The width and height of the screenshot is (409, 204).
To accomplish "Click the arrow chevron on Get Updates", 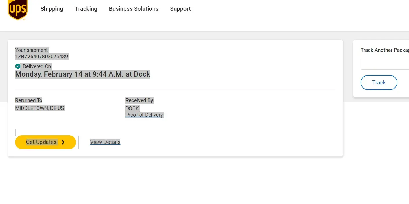I will pyautogui.click(x=63, y=142).
